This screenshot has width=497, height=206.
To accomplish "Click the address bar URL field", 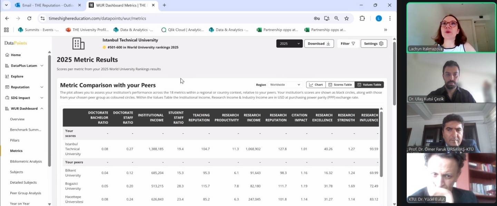I will tap(173, 18).
